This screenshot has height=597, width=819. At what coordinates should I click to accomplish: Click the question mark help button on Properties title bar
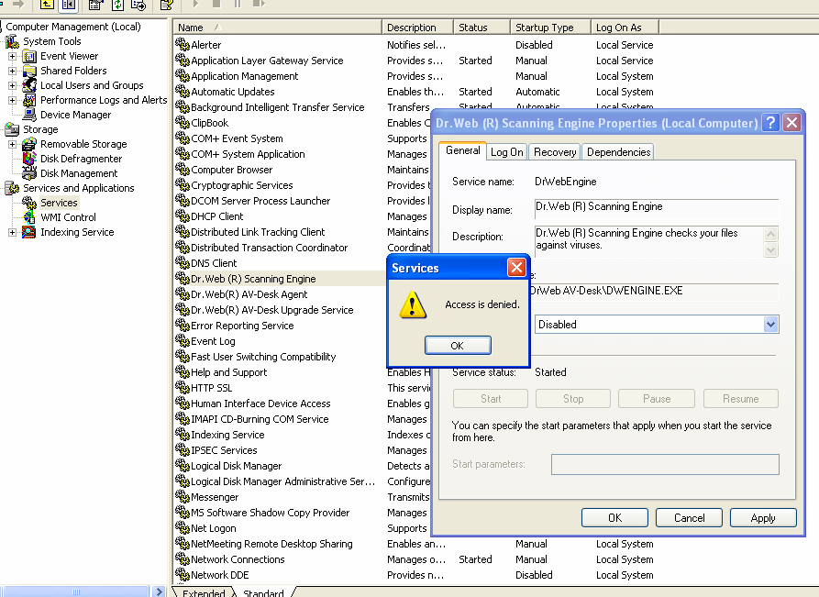pos(770,123)
